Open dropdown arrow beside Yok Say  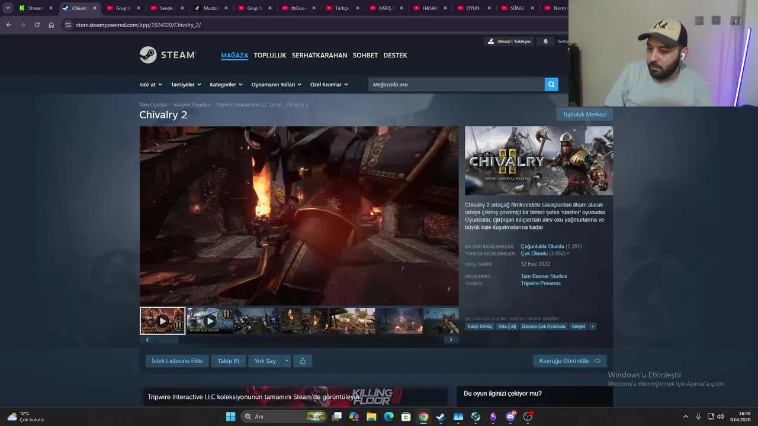[x=287, y=361]
